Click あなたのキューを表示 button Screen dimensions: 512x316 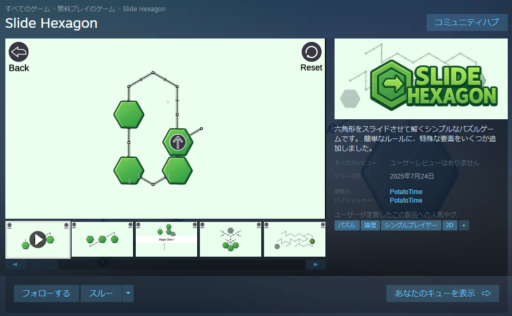[443, 294]
